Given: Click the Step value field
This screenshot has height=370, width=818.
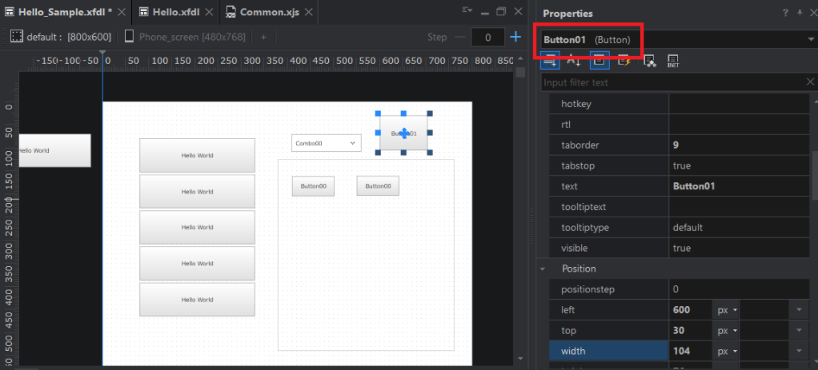Looking at the screenshot, I should point(487,38).
